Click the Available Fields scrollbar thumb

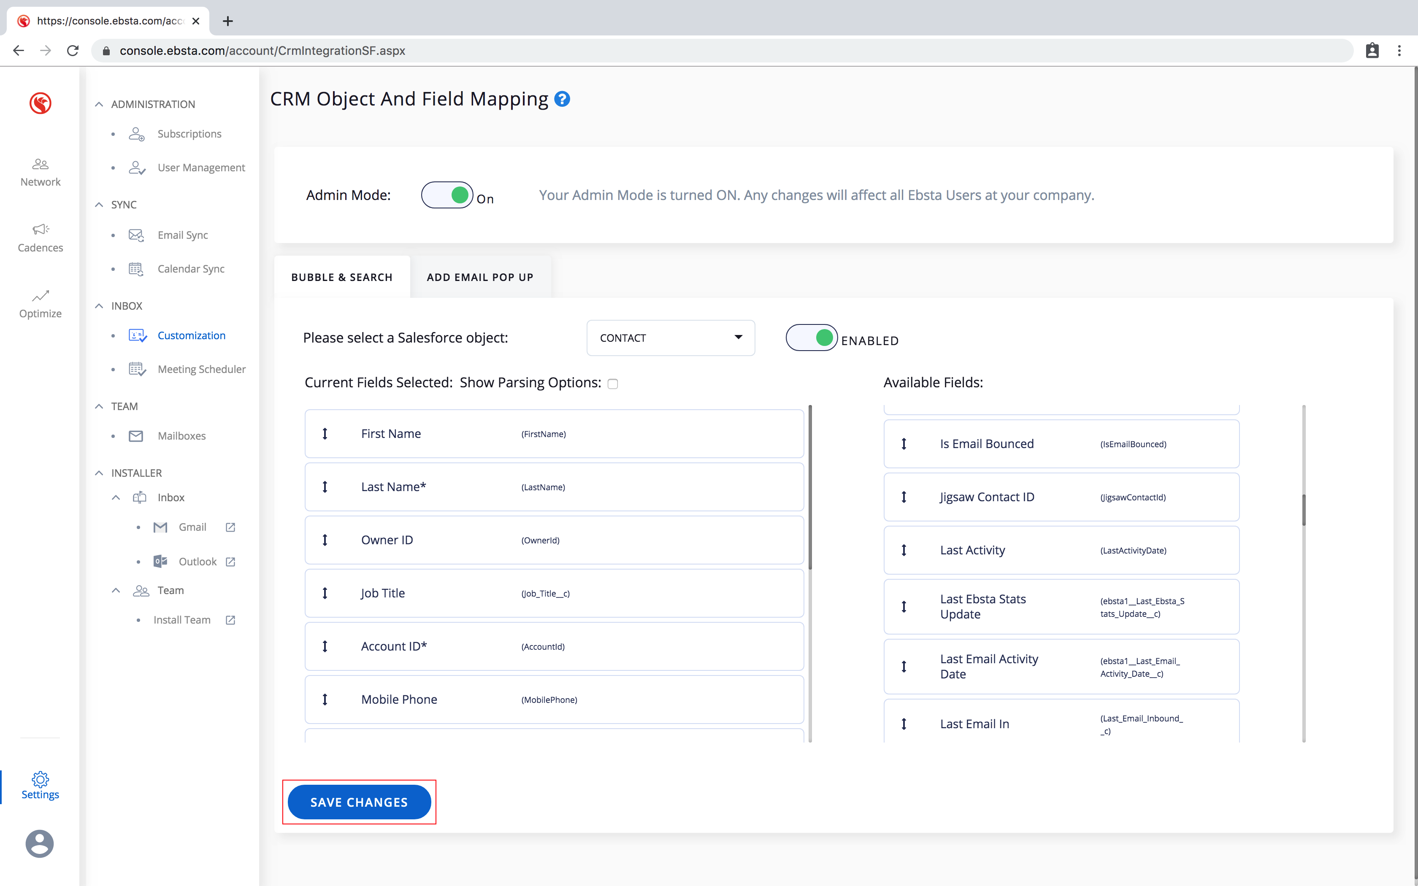click(x=1304, y=510)
